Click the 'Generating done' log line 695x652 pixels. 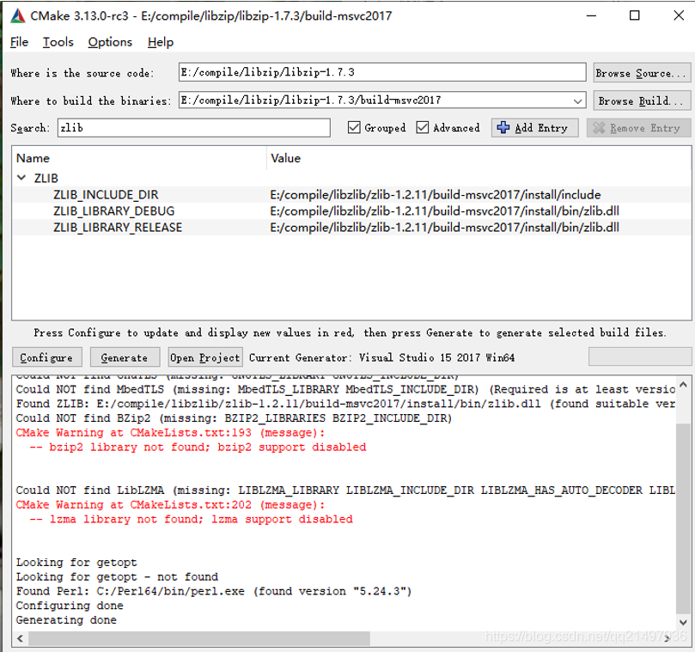[x=66, y=619]
